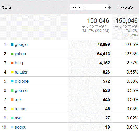Image resolution: width=139 pixels, height=131 pixels.
Task: Click the 0.38% share for biglobe
Action: click(132, 81)
